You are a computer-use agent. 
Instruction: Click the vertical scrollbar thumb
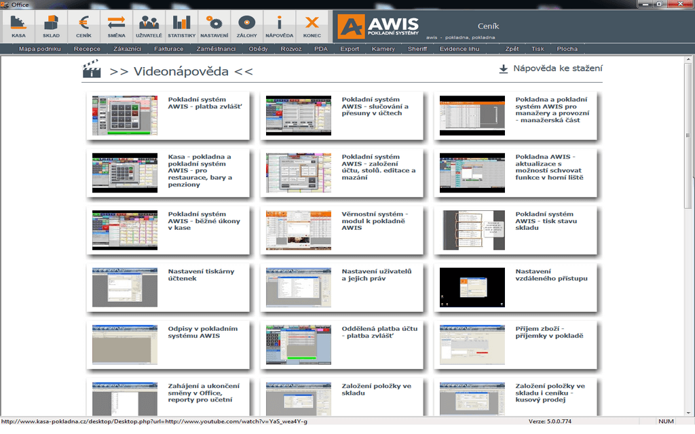click(x=688, y=135)
